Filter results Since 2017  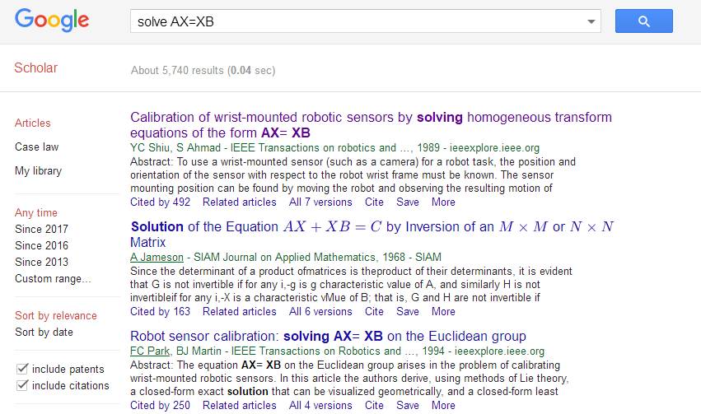[x=41, y=229]
